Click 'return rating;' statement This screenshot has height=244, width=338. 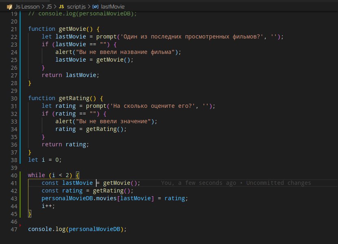click(65, 144)
